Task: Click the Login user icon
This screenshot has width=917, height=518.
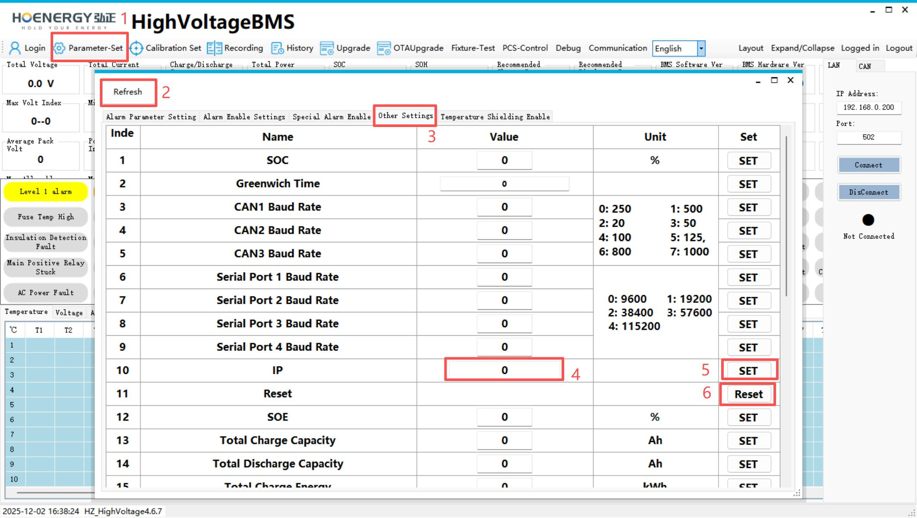Action: 15,48
